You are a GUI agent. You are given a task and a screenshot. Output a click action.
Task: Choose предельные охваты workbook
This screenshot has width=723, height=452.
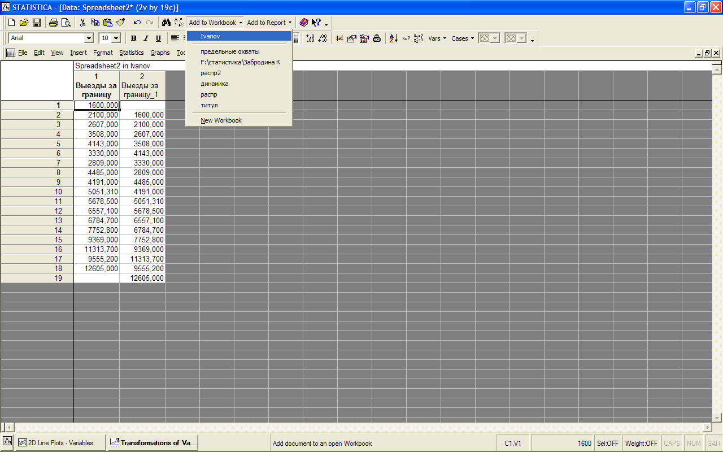point(239,51)
